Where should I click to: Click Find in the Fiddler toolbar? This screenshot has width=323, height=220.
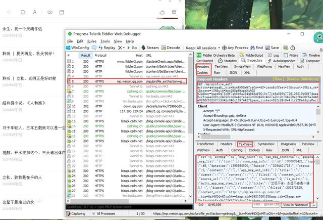(x=256, y=48)
